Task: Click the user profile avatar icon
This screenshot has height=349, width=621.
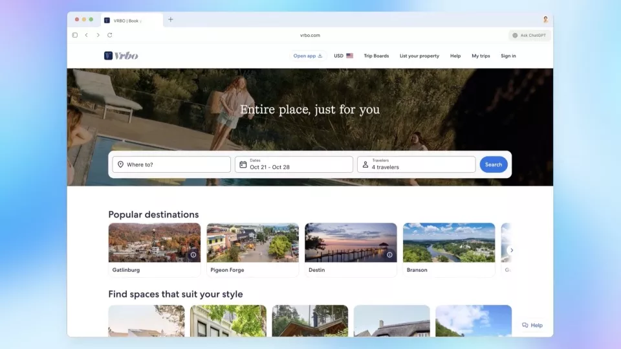Action: [x=545, y=19]
